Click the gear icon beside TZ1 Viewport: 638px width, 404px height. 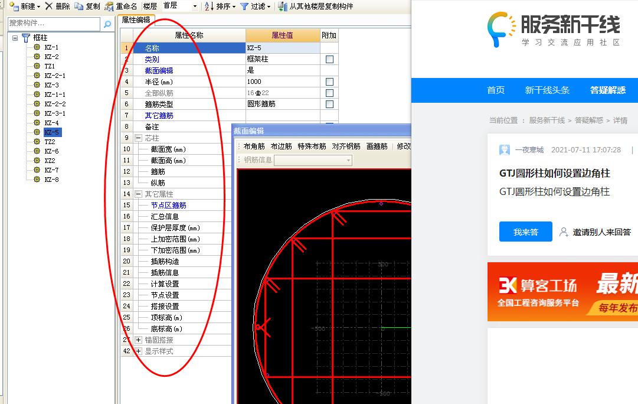[x=37, y=66]
